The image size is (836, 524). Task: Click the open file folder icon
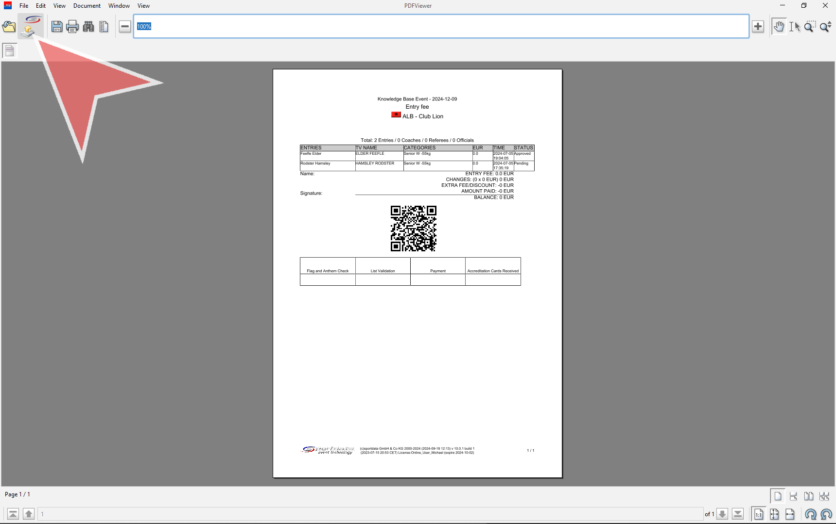[x=9, y=27]
